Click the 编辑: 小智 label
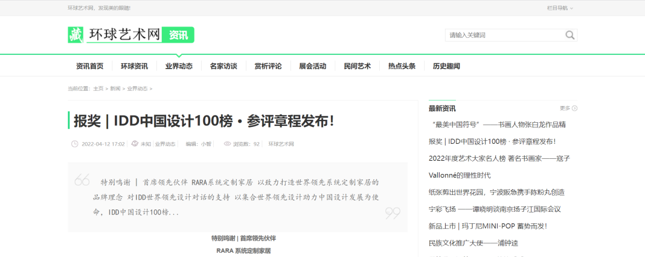645x257 pixels. (198, 144)
